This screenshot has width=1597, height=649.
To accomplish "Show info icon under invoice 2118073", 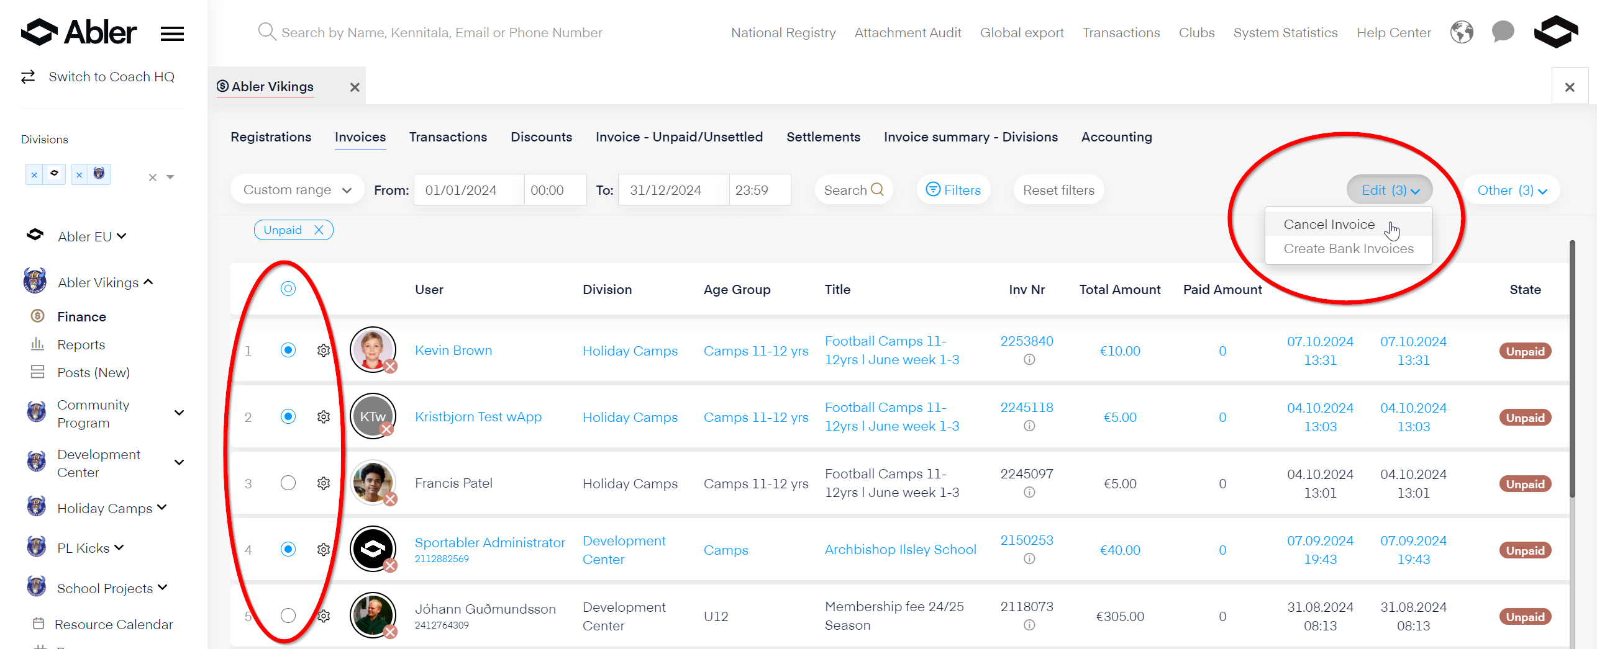I will tap(1029, 625).
